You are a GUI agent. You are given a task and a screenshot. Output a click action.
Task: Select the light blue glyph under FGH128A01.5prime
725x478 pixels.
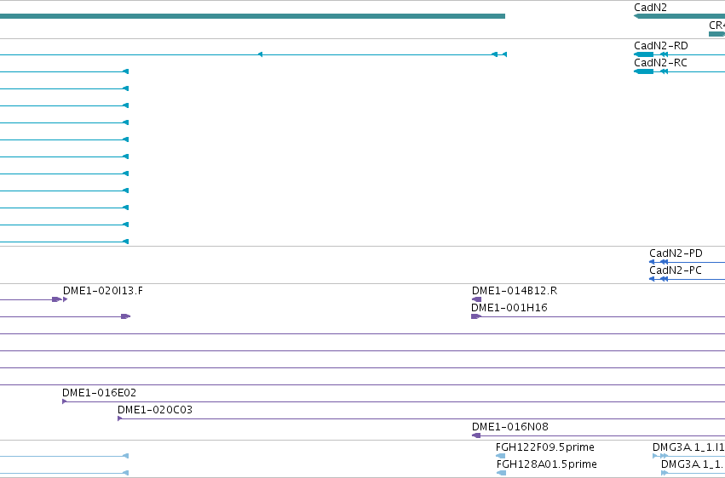501,473
